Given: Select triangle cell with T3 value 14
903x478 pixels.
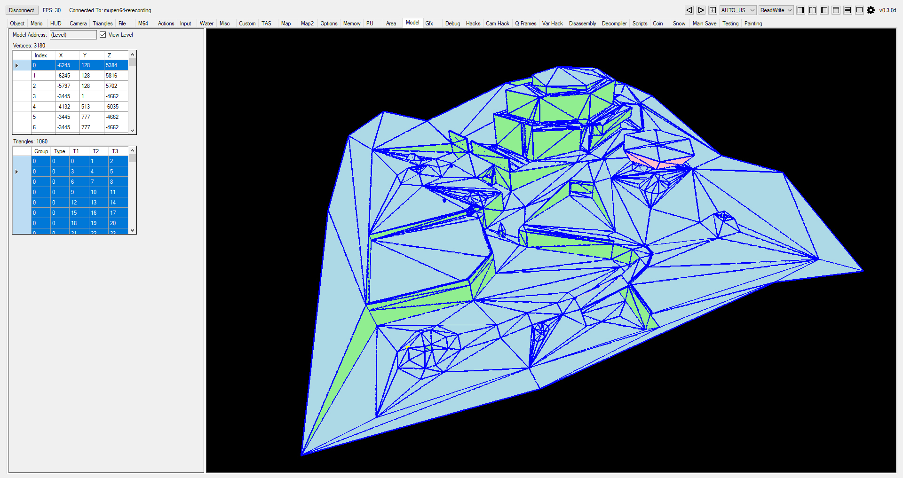Looking at the screenshot, I should coord(118,203).
